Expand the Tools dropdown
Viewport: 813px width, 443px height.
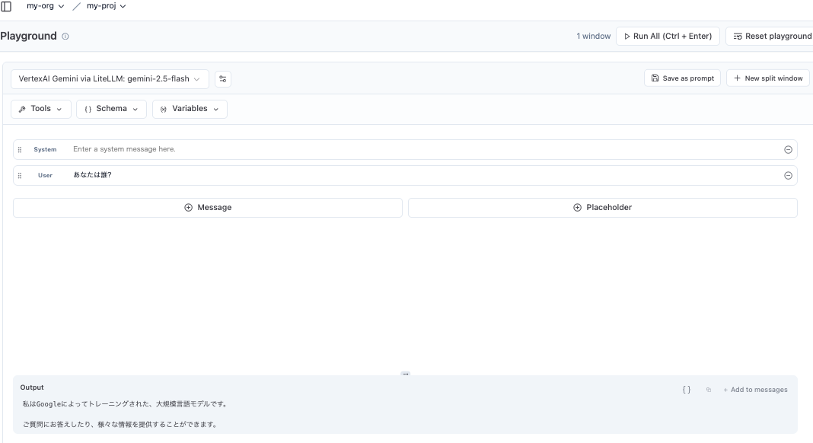(x=41, y=109)
